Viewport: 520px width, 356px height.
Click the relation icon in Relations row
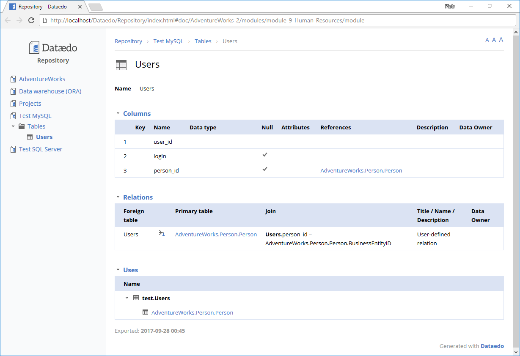point(162,233)
